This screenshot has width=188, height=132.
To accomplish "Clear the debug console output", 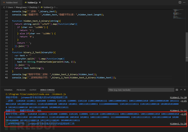I will tap(177, 90).
